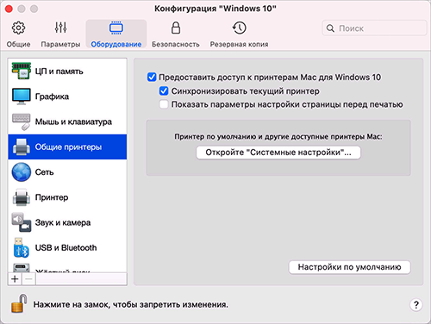Click the USB и Bluetooth icon
Screen dimensions: 431x324
click(x=22, y=247)
